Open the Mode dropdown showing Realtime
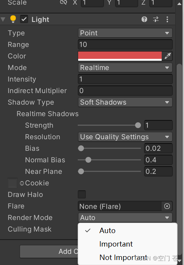 [125, 68]
